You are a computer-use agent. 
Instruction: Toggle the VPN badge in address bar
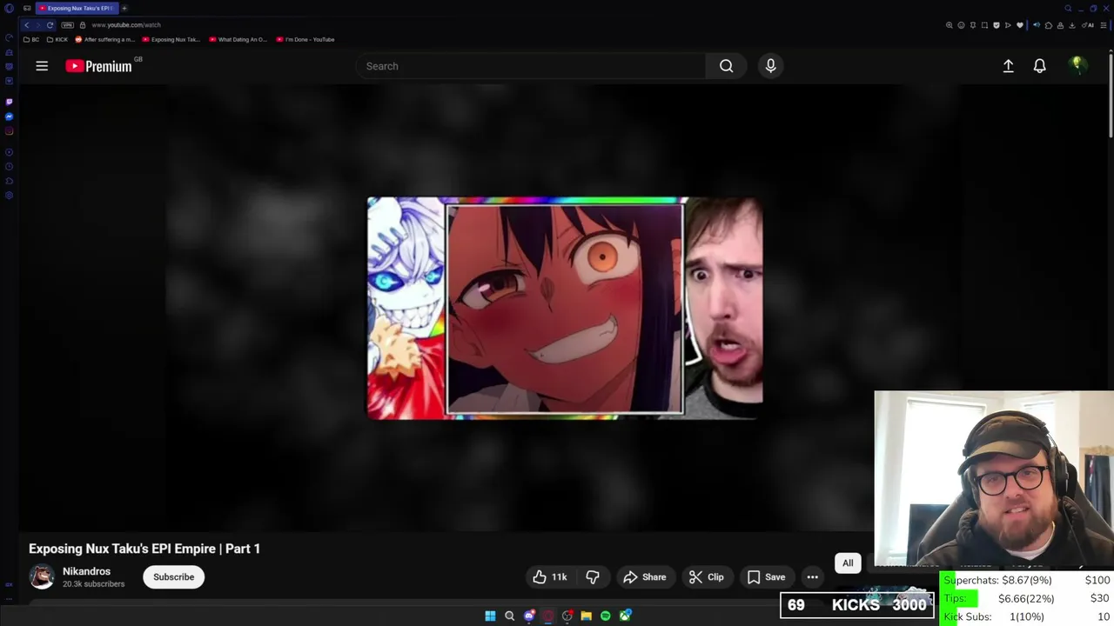click(68, 25)
